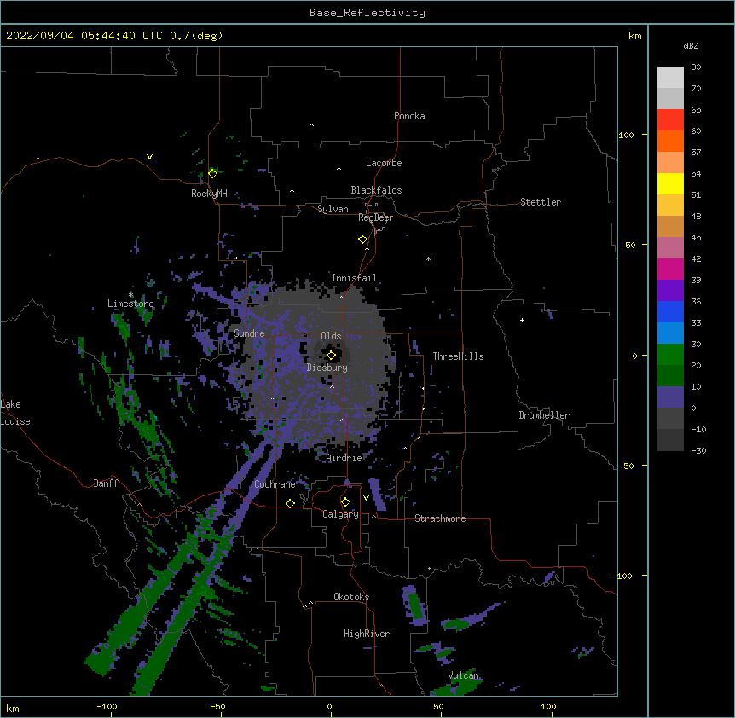Select the red 60-65 dBZ legend swatch
Viewport: 735px width, 718px height.
coord(670,120)
